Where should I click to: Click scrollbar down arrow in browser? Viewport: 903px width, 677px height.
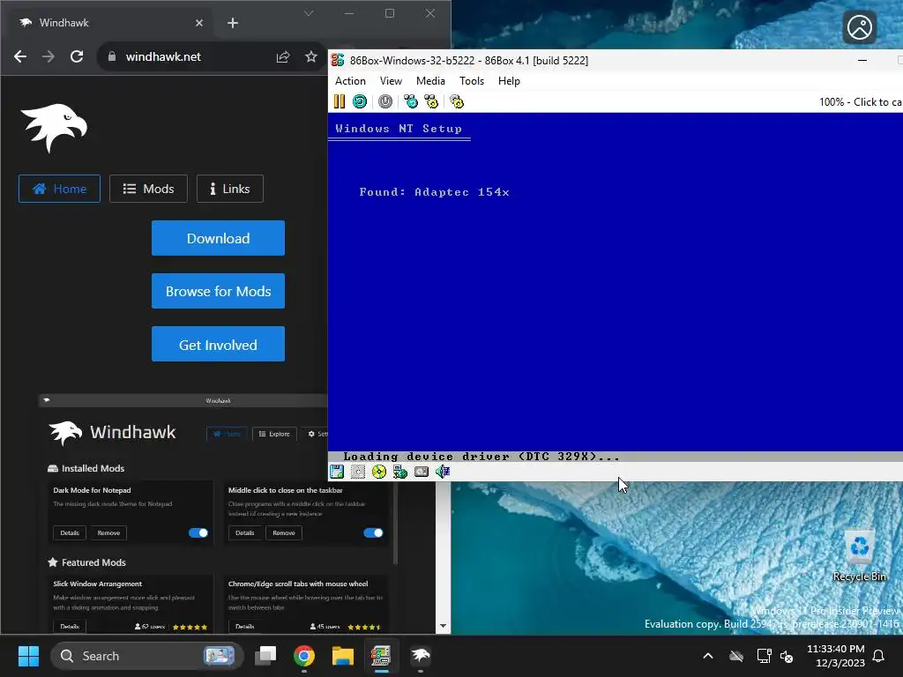(443, 626)
